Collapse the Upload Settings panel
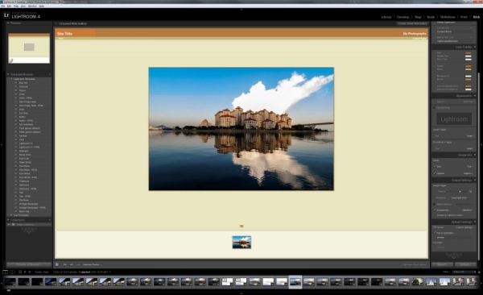This screenshot has height=295, width=483. point(475,222)
